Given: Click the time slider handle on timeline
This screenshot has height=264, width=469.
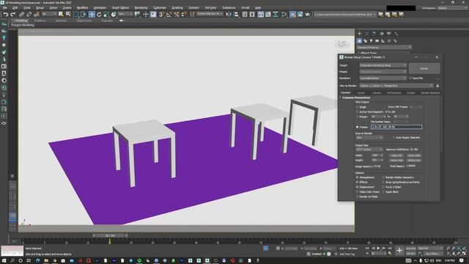Looking at the screenshot, I should coord(110,236).
